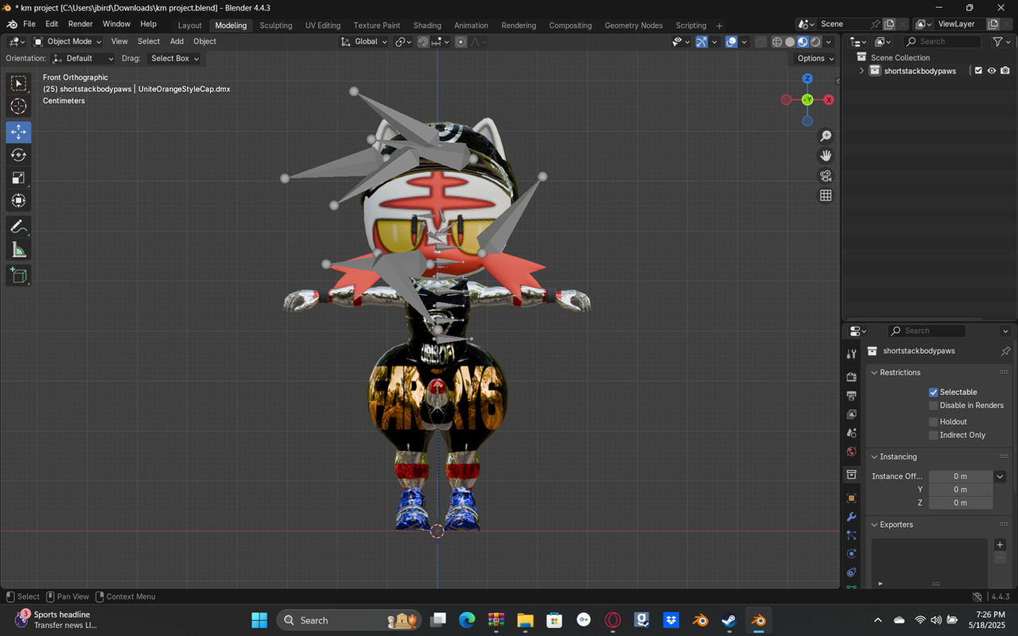Toggle shortstackbodypaws render camera icon
The width and height of the screenshot is (1018, 636).
click(1005, 71)
